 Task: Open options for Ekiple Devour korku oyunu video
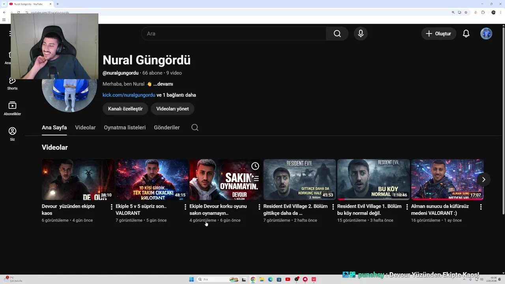point(259,207)
